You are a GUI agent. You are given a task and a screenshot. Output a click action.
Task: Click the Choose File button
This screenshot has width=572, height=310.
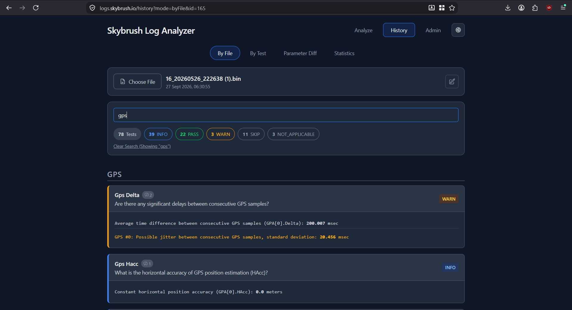[x=137, y=81]
